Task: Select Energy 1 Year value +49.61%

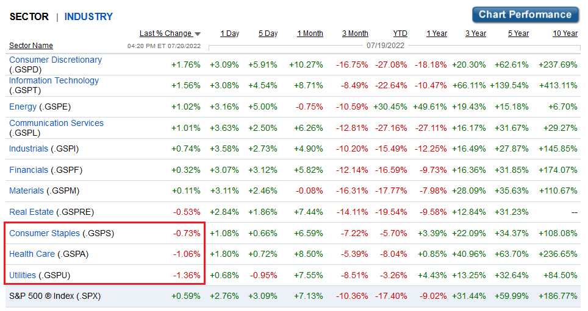Action: 430,107
